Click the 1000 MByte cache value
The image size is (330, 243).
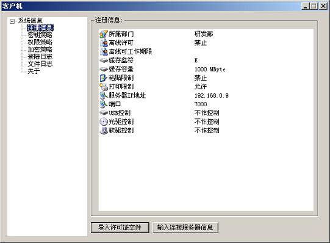coord(210,69)
